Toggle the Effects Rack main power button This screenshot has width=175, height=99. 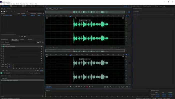tap(1, 73)
